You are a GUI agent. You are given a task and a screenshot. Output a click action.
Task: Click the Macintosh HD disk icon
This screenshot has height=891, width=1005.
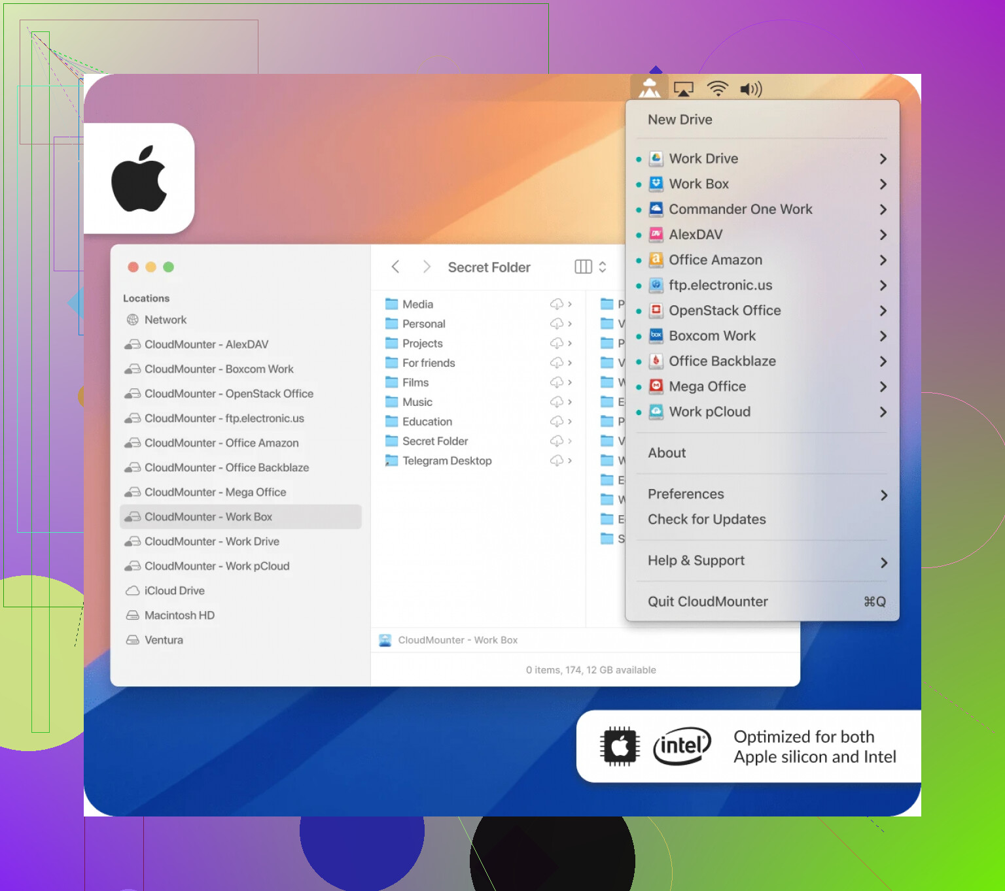point(133,615)
